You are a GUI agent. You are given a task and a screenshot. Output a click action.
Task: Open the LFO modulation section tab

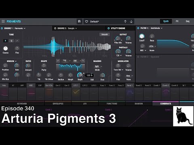[x=85, y=104]
